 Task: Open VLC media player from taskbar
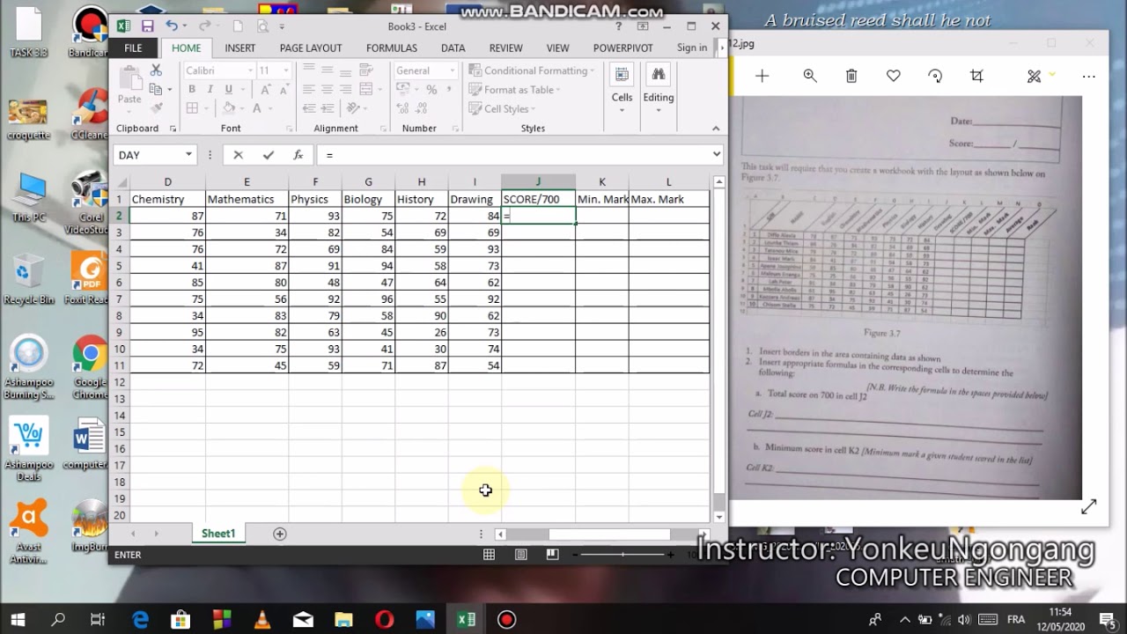[262, 620]
